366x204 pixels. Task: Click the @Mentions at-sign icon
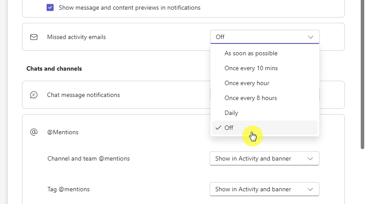pos(34,132)
